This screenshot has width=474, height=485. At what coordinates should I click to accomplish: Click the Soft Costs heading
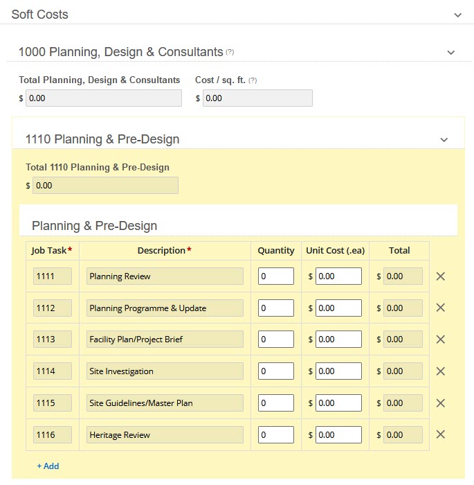[40, 15]
